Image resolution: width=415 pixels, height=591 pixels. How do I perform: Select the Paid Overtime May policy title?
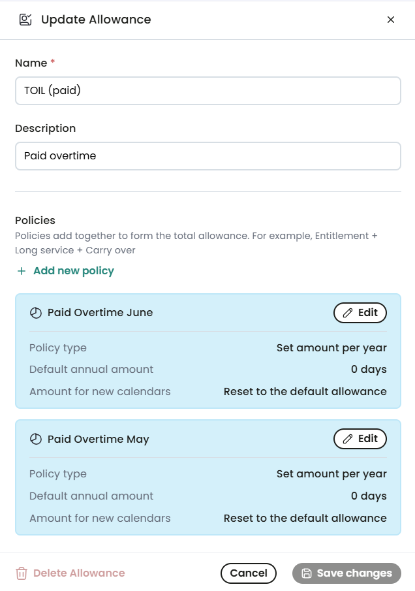[99, 439]
